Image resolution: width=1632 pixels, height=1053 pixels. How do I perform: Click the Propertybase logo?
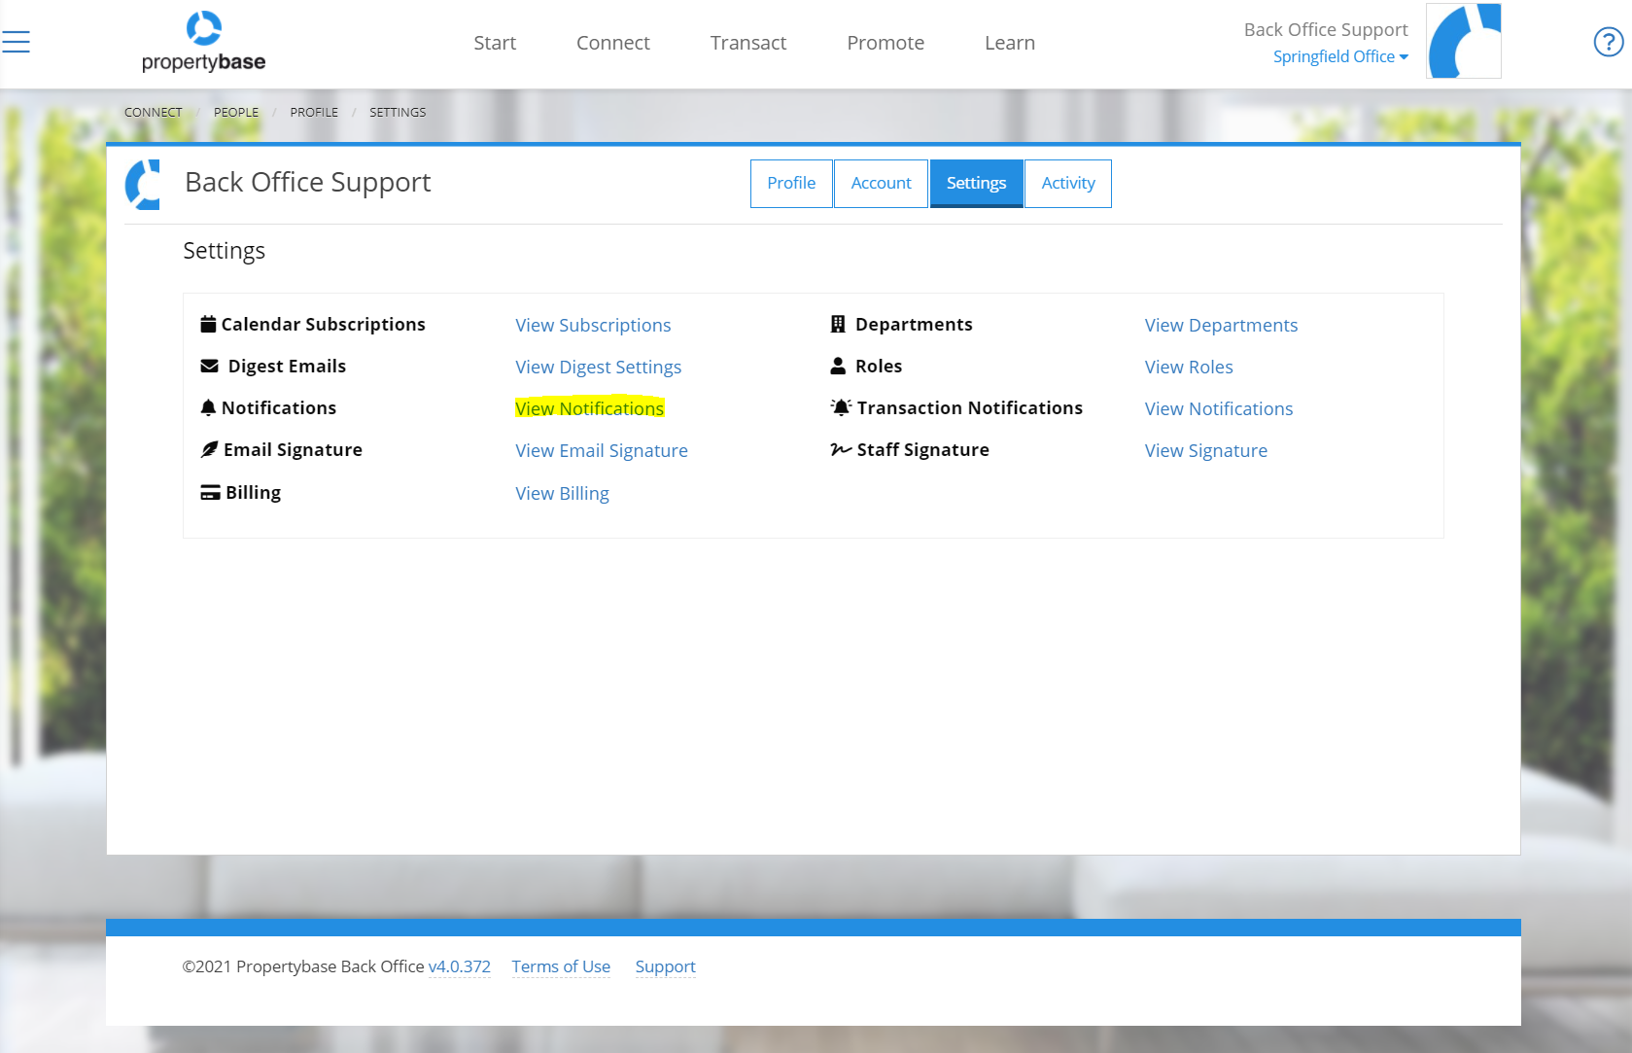click(x=203, y=41)
